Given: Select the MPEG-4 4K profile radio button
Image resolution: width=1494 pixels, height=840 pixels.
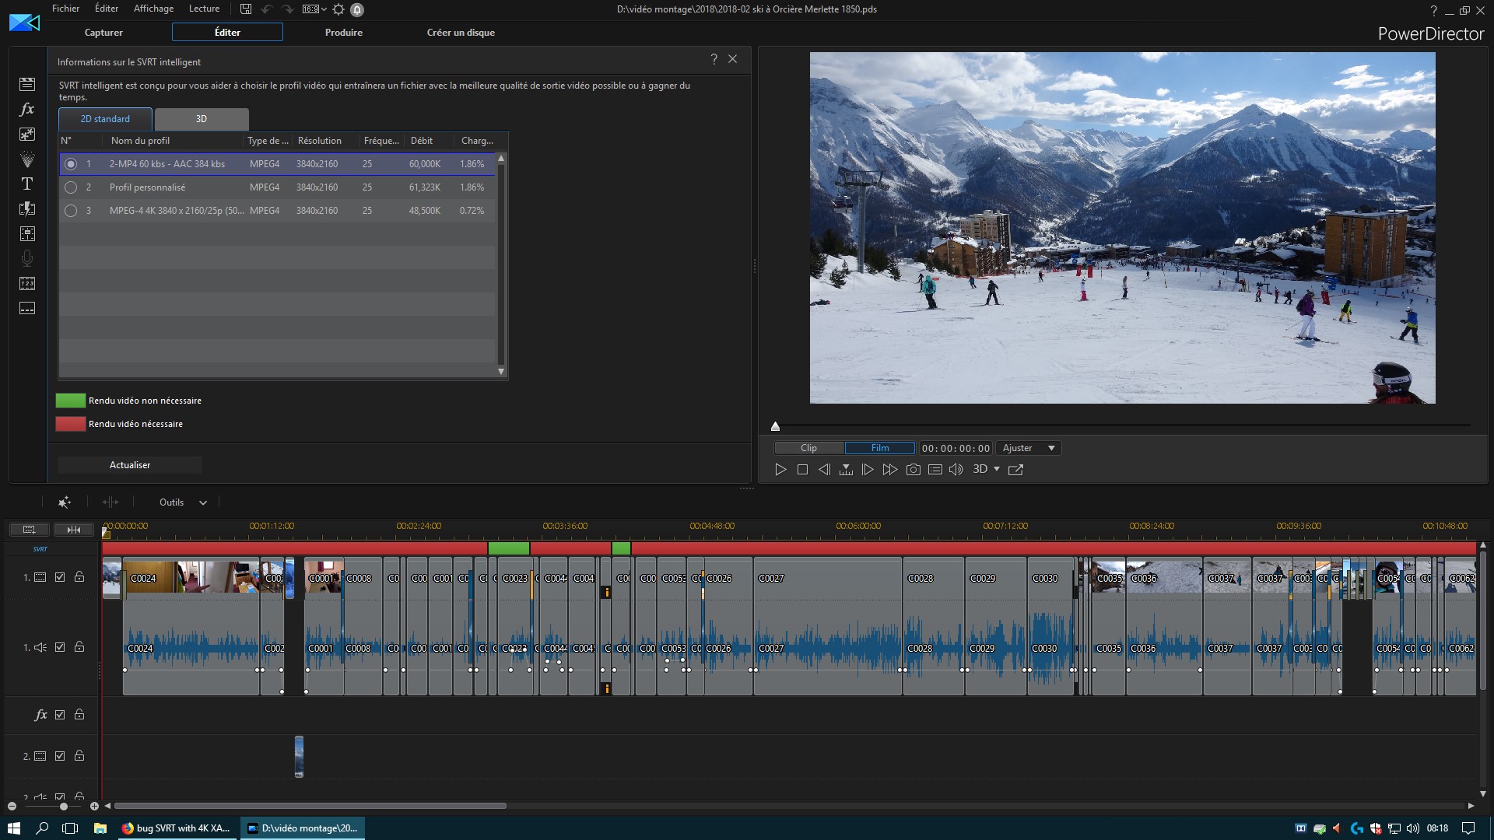Looking at the screenshot, I should [71, 211].
